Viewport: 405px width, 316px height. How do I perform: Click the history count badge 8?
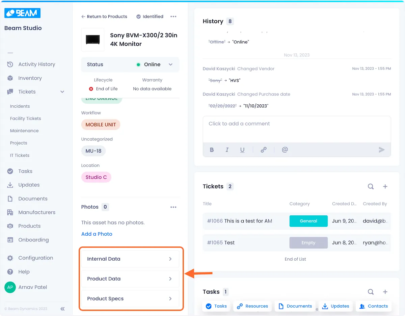pos(230,21)
